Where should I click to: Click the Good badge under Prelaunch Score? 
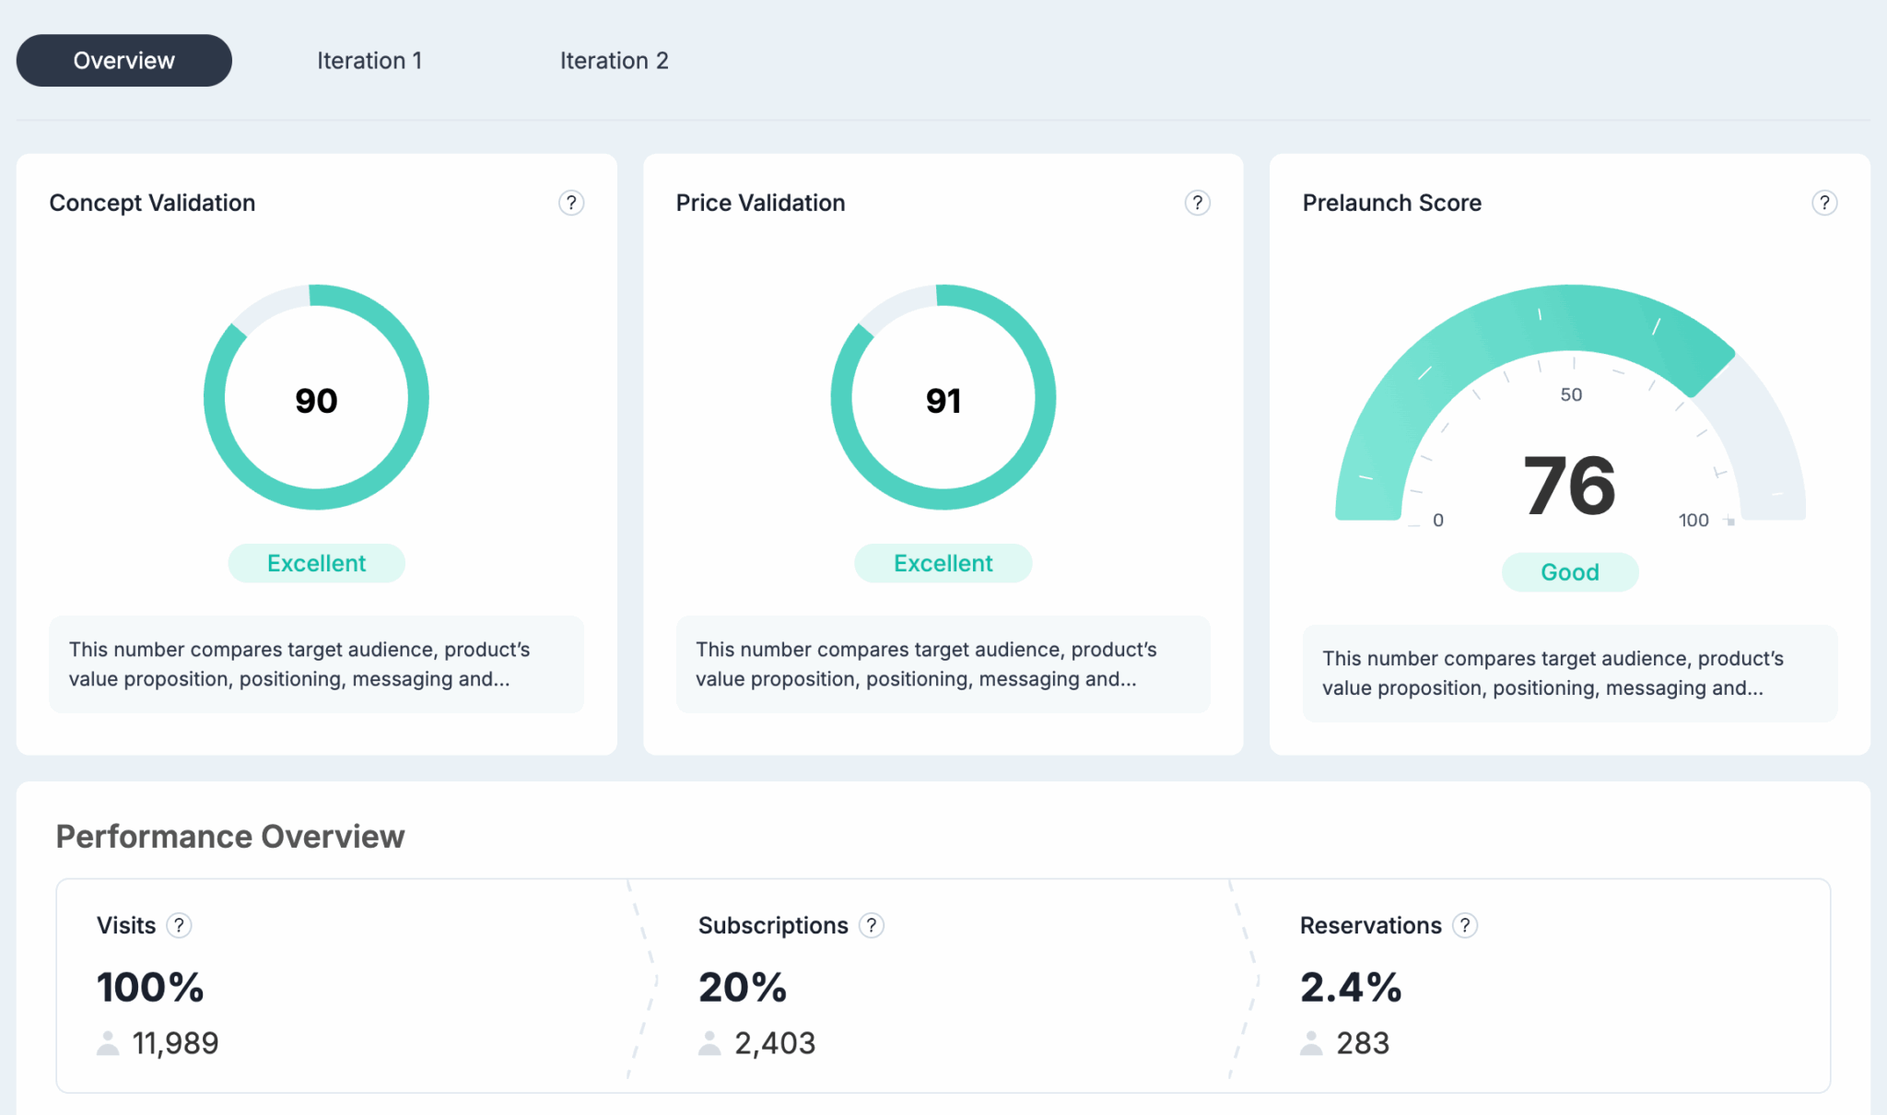(1569, 572)
